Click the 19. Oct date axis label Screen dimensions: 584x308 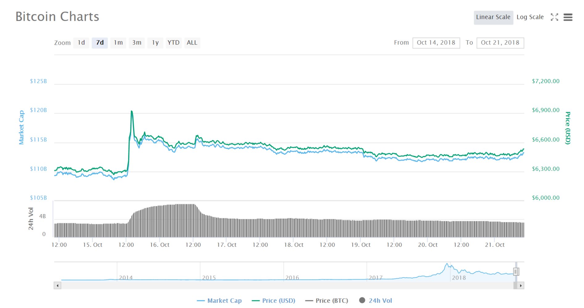361,245
